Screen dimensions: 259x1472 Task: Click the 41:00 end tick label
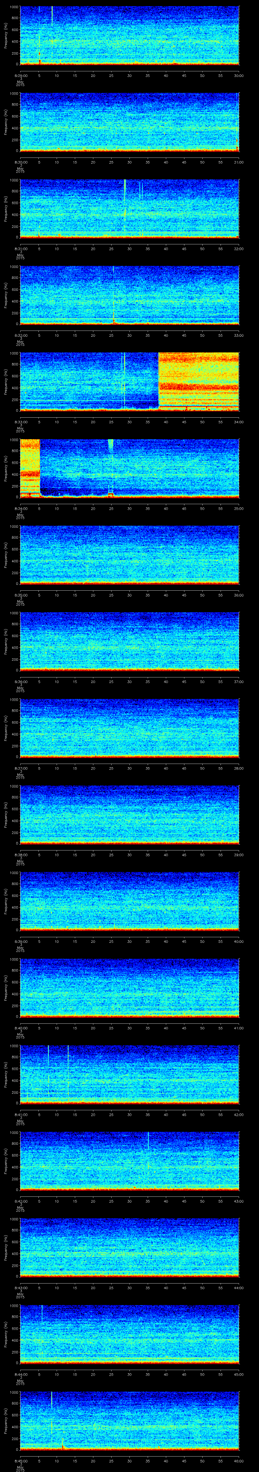tap(239, 1028)
